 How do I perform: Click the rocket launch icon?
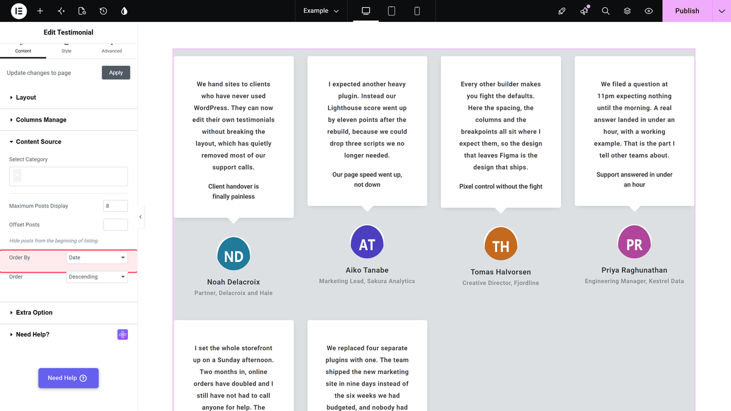pyautogui.click(x=562, y=11)
